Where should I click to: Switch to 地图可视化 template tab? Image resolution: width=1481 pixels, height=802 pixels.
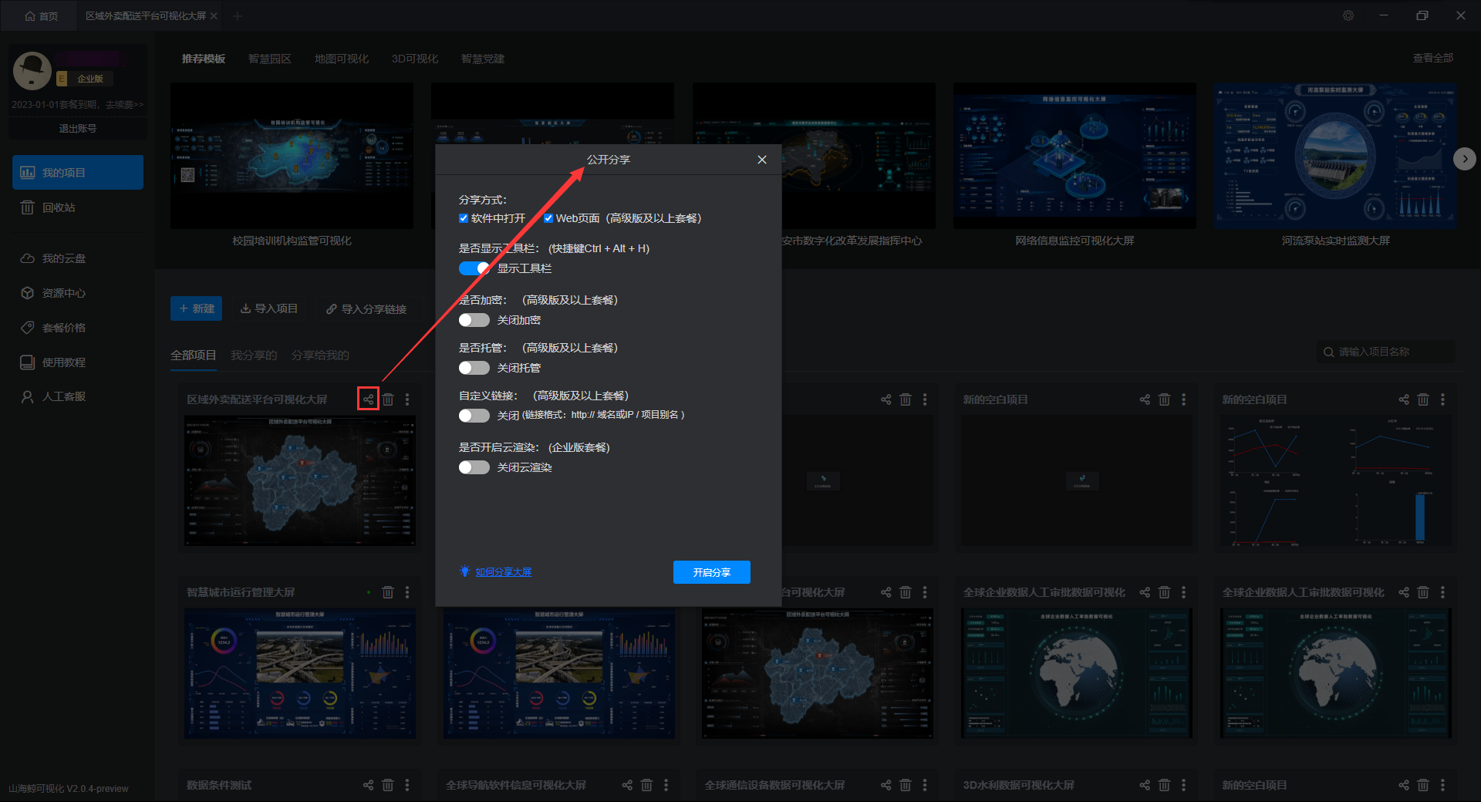(342, 59)
